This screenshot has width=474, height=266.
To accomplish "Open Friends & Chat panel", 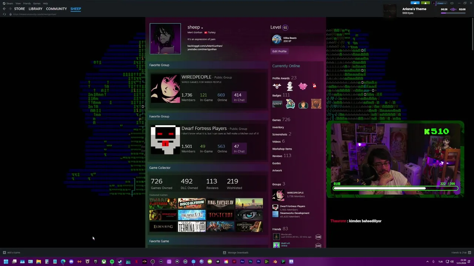I will 461,253.
